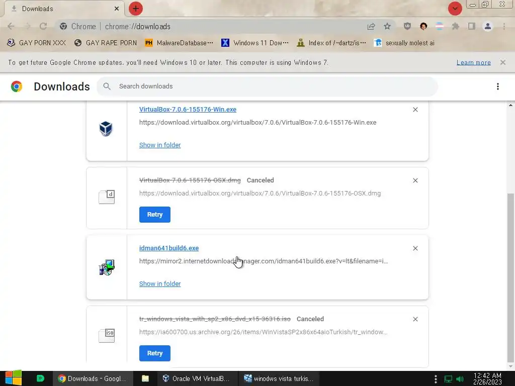The width and height of the screenshot is (515, 386).
Task: Retry the Windows Vista iso download
Action: click(155, 353)
